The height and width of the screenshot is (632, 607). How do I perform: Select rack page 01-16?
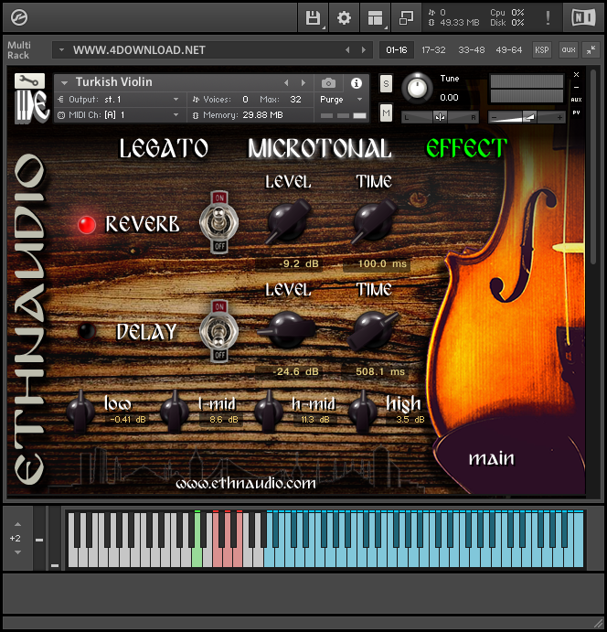coord(397,50)
